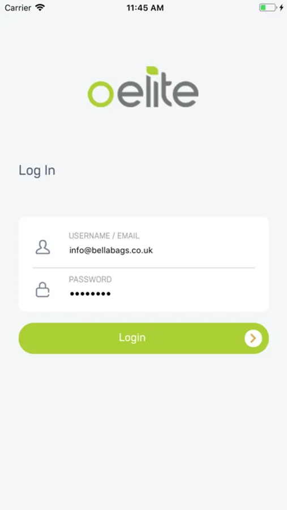The height and width of the screenshot is (510, 287).
Task: Click empty area after the email text
Action: point(205,250)
